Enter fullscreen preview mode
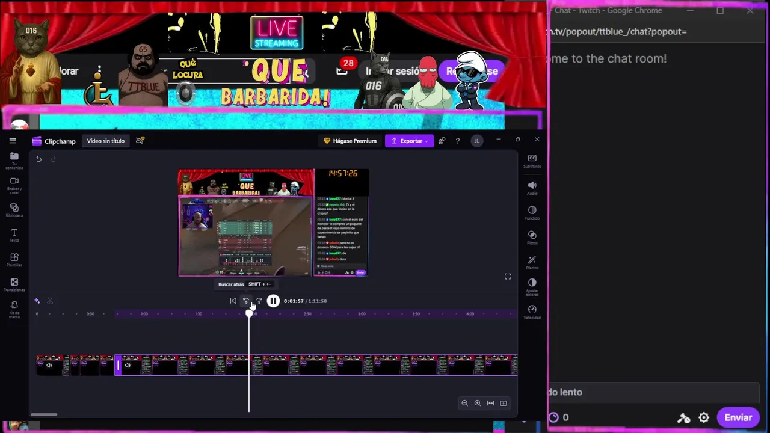The width and height of the screenshot is (770, 433). point(508,277)
